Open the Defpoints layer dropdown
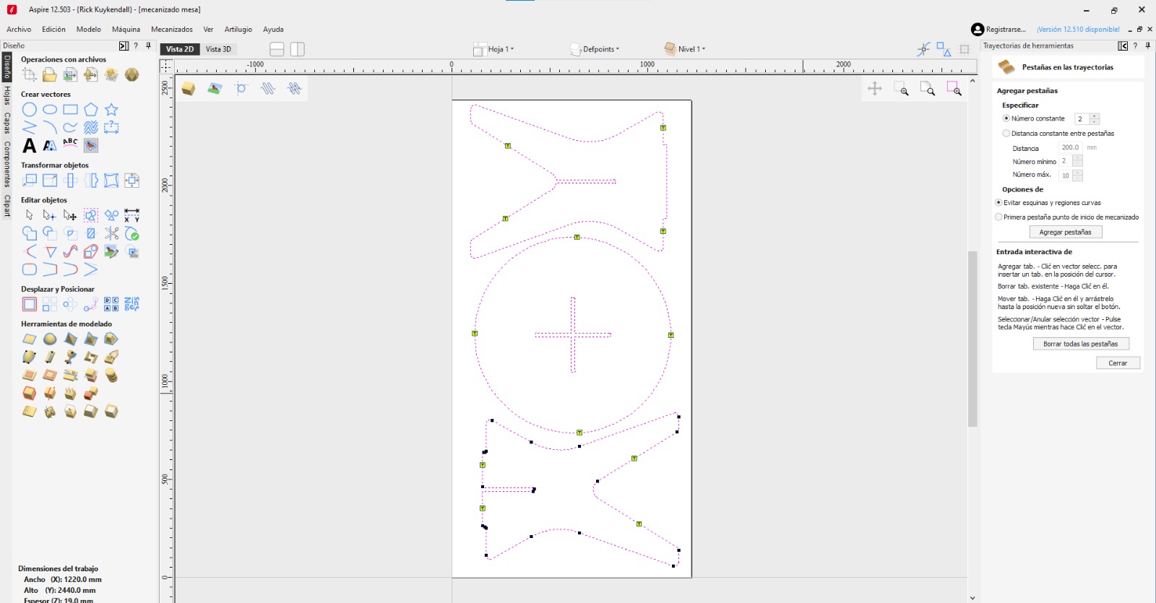The width and height of the screenshot is (1156, 603). tap(595, 49)
